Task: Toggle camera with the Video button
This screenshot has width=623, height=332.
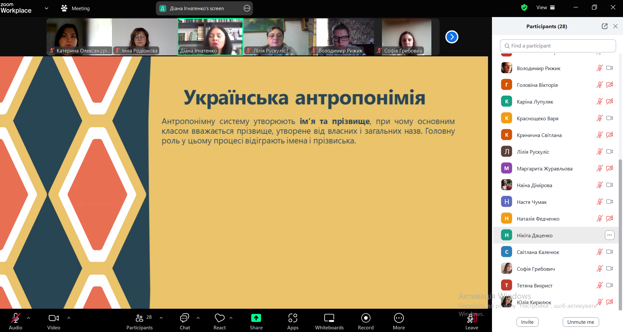Action: click(54, 318)
